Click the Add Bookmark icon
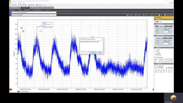Screen dimensions: 183x103 point(165,15)
